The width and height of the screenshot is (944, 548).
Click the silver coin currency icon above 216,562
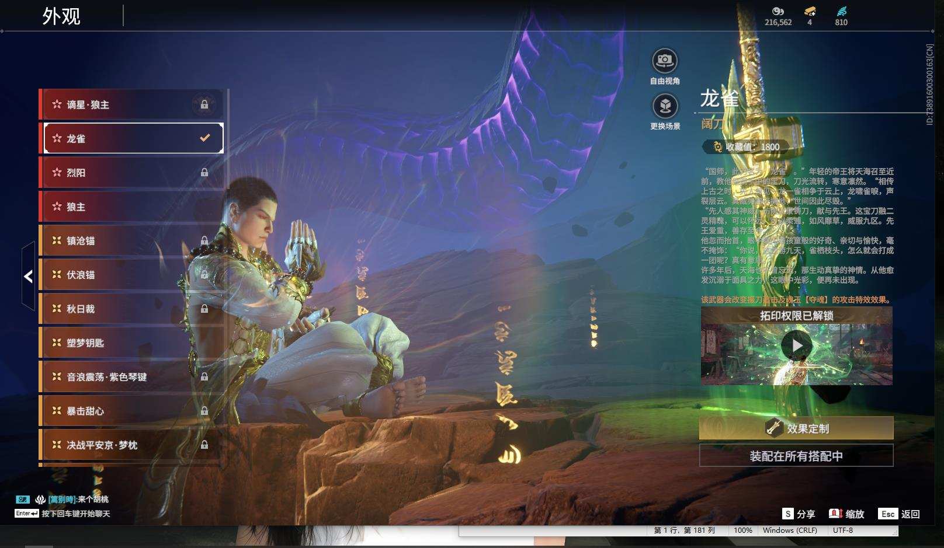coord(778,11)
